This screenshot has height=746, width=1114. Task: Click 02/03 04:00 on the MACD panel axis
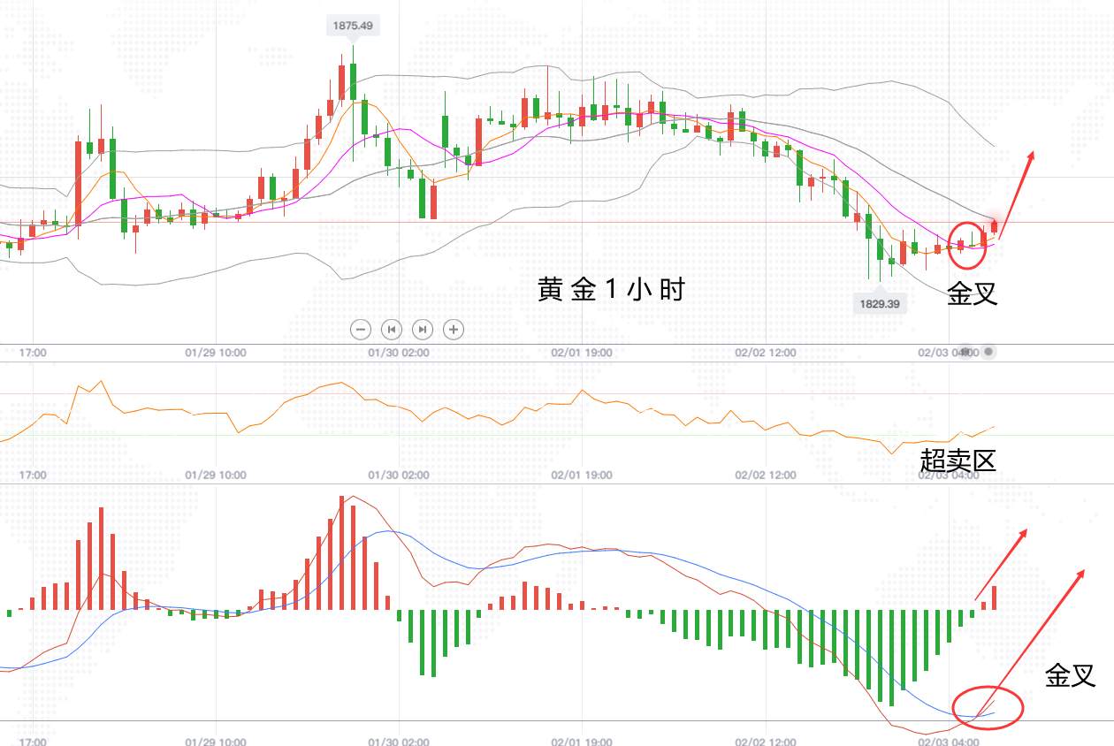[x=949, y=741]
